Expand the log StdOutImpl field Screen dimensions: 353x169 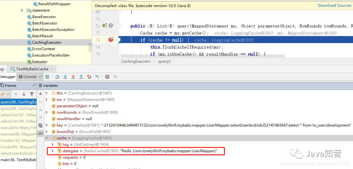point(53,144)
